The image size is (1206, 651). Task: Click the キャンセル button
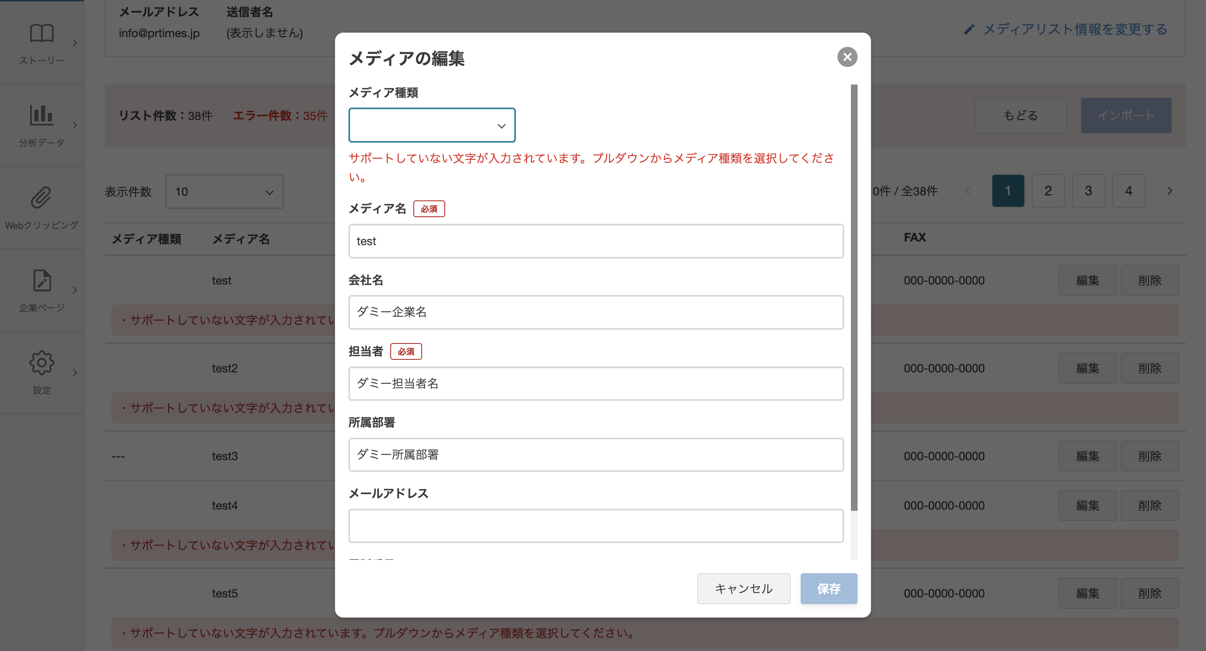click(x=743, y=588)
